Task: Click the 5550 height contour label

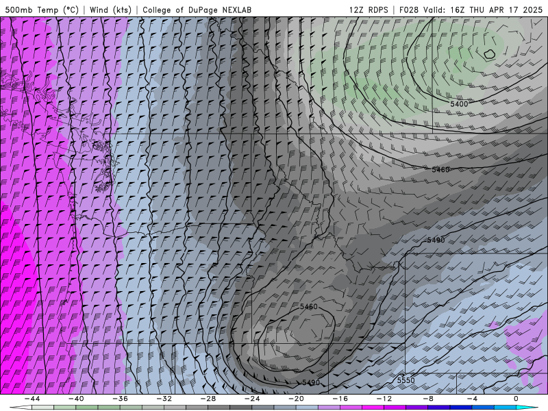Action: 406,380
